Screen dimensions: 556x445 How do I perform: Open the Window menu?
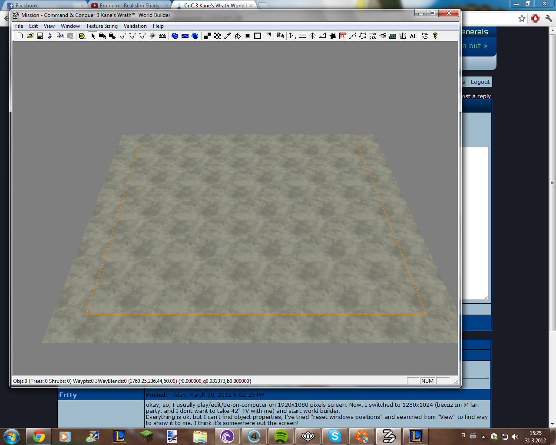pos(70,26)
